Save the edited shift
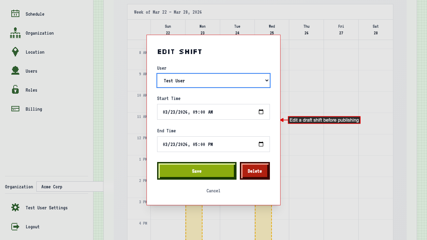The width and height of the screenshot is (427, 240). pyautogui.click(x=196, y=171)
